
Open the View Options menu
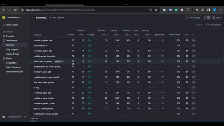click(x=213, y=25)
